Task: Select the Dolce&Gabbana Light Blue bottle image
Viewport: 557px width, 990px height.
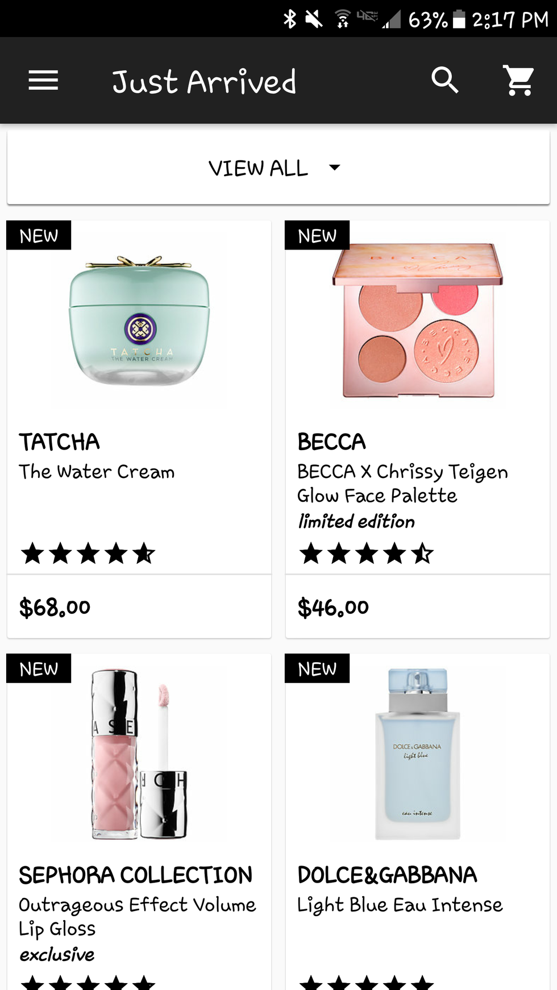Action: (418, 754)
